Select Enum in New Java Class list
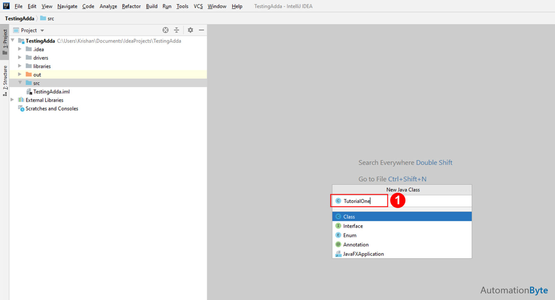This screenshot has height=300, width=555. [x=402, y=235]
